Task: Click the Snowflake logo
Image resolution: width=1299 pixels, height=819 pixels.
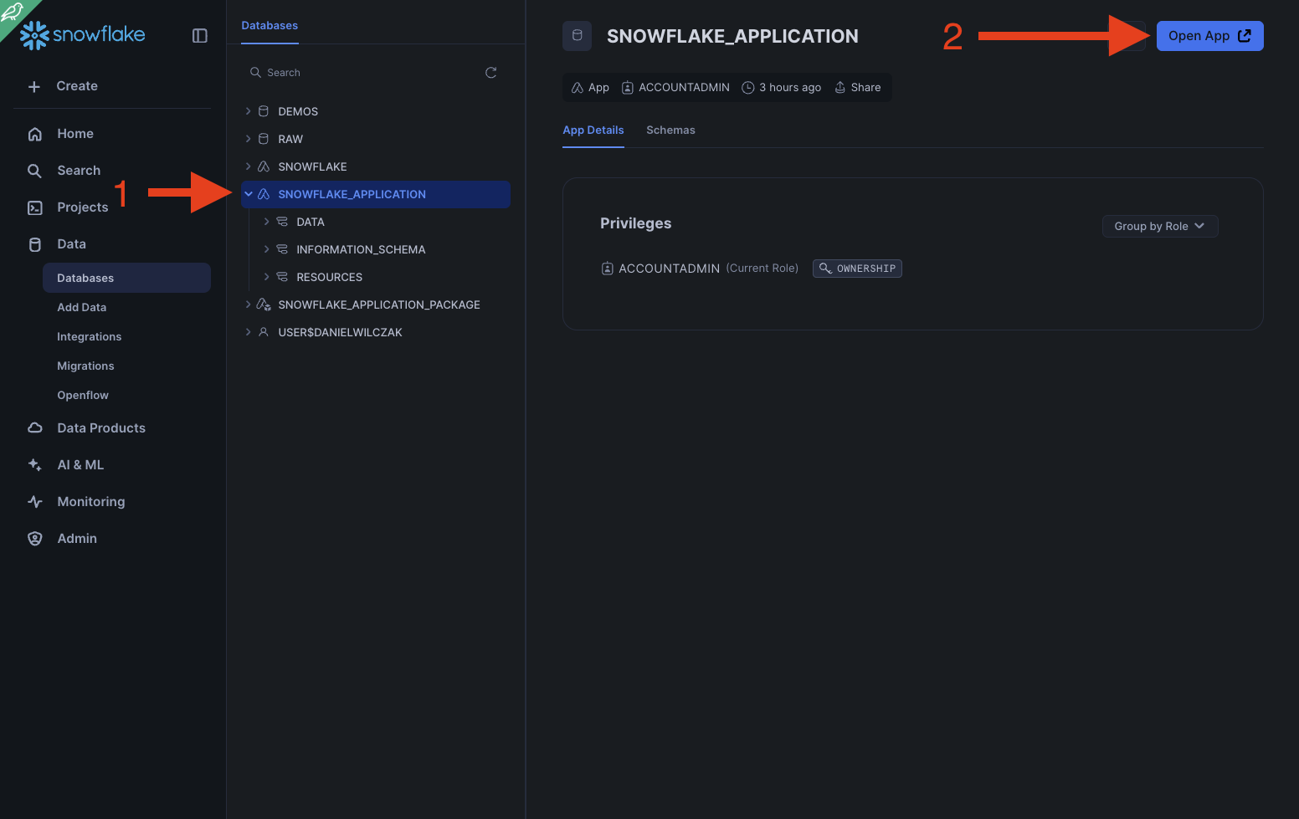Action: coord(82,35)
